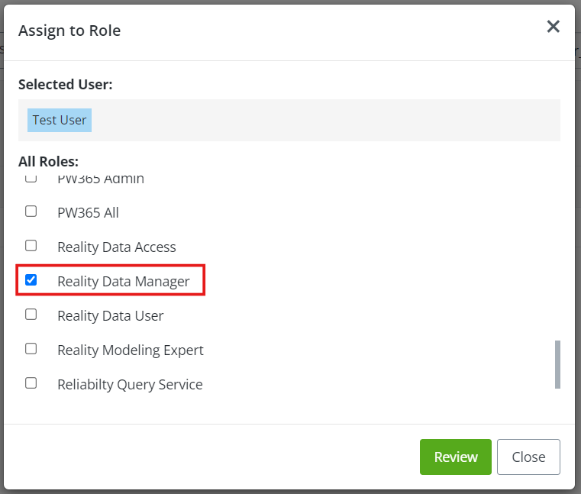Click the Reality Modeling Expert label
Image resolution: width=581 pixels, height=494 pixels.
[x=131, y=350]
